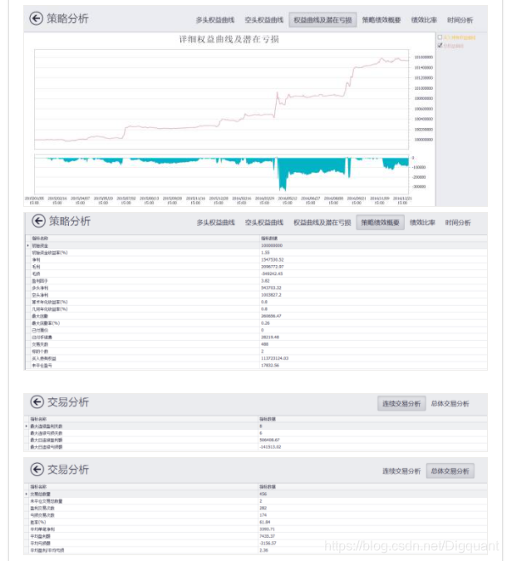Click total trades value 456
The height and width of the screenshot is (561, 507).
pyautogui.click(x=263, y=494)
